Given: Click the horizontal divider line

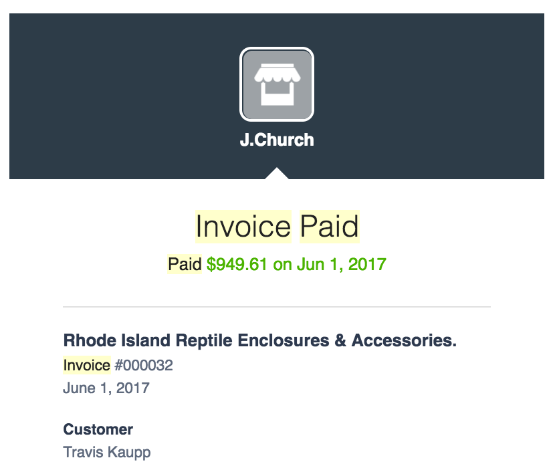Looking at the screenshot, I should 277,307.
